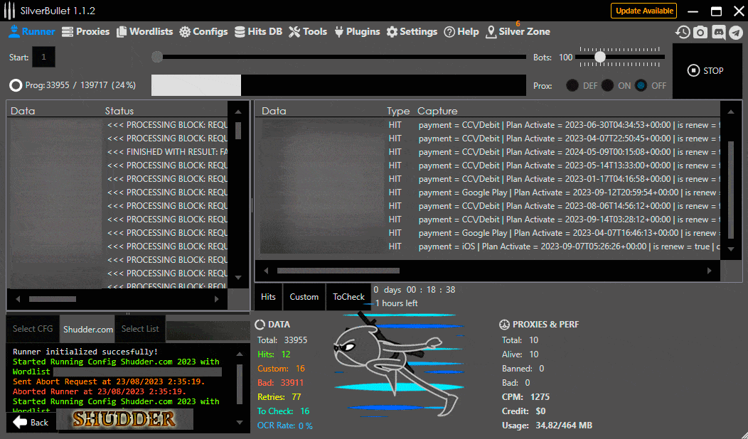Image resolution: width=748 pixels, height=439 pixels.
Task: Select the OFF proxy mode radio button
Action: point(641,85)
